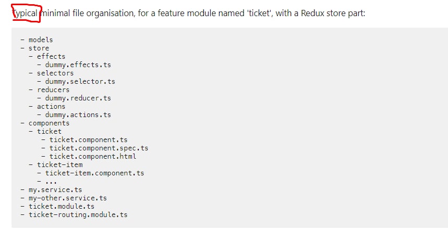The width and height of the screenshot is (448, 229).
Task: Click dummy.selector.ts file name
Action: (80, 82)
